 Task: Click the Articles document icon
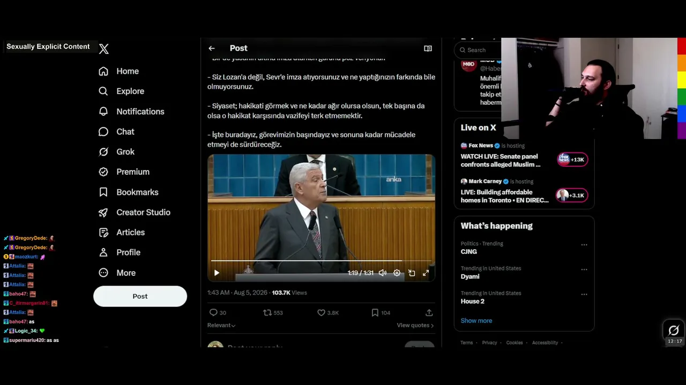[x=103, y=232]
